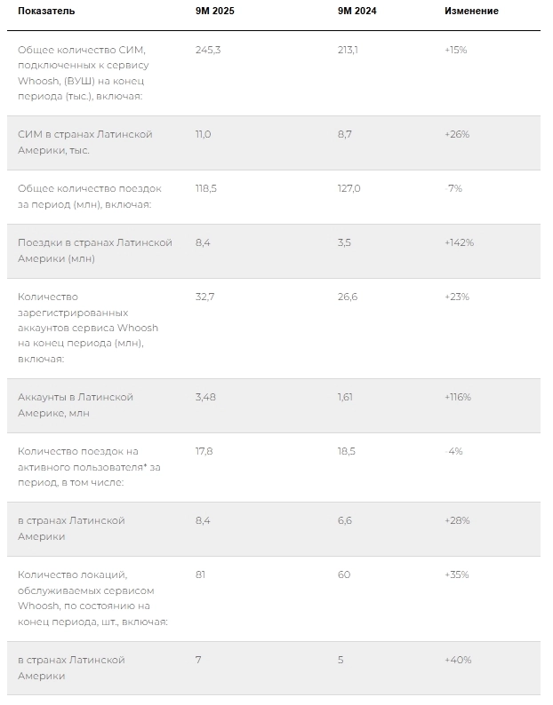Select the +35% change cell

point(457,574)
